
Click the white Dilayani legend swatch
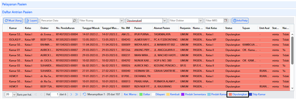(153, 94)
